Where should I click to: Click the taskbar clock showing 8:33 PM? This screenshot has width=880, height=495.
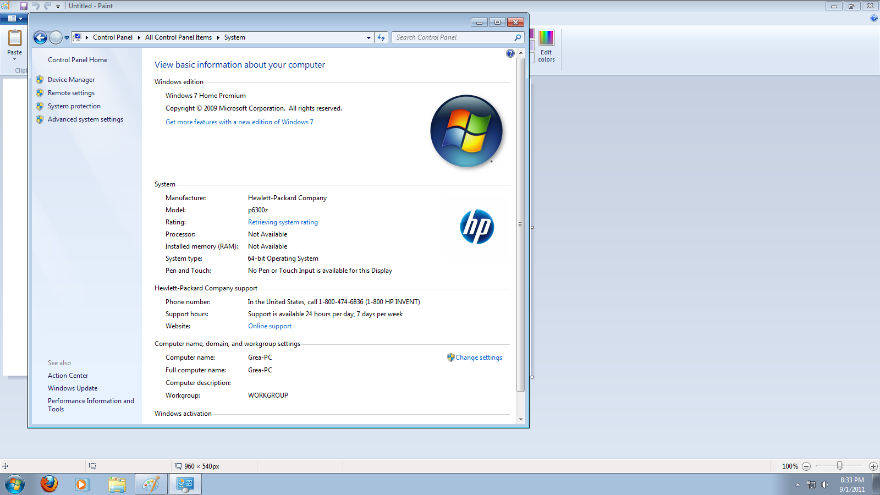tap(852, 485)
